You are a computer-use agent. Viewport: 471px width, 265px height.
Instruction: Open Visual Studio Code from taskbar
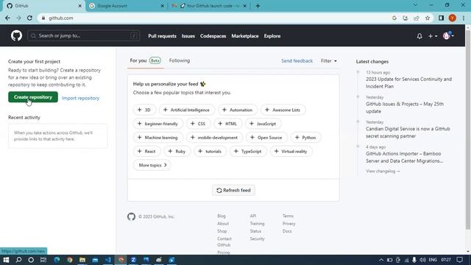pyautogui.click(x=108, y=260)
